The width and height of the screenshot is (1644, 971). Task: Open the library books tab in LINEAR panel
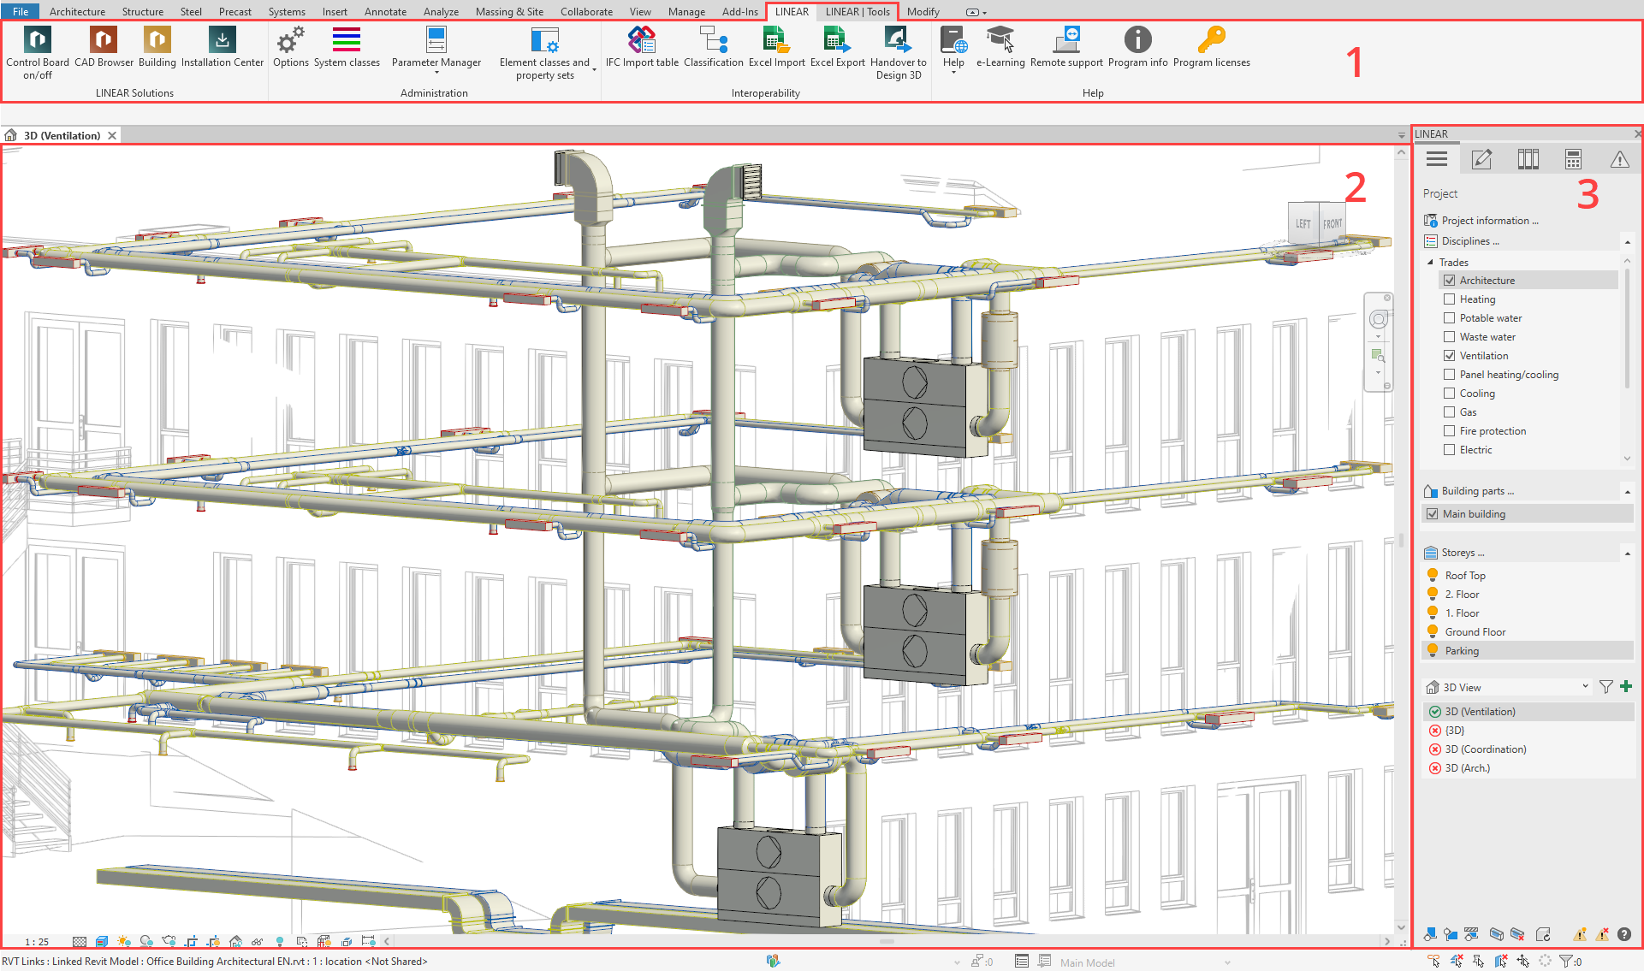[x=1528, y=159]
